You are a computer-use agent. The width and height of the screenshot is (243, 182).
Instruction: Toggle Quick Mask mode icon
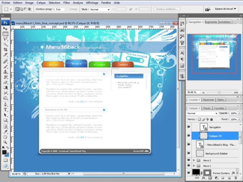coord(5,160)
